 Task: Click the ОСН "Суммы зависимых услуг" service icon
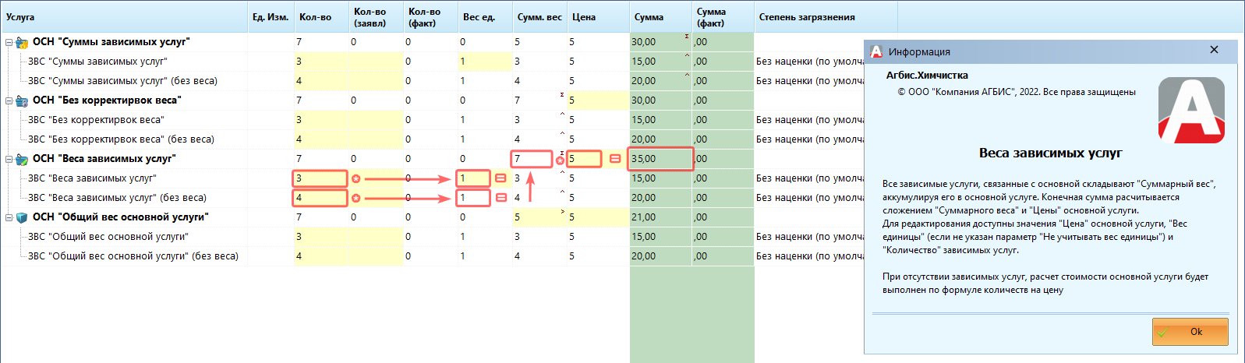22,42
